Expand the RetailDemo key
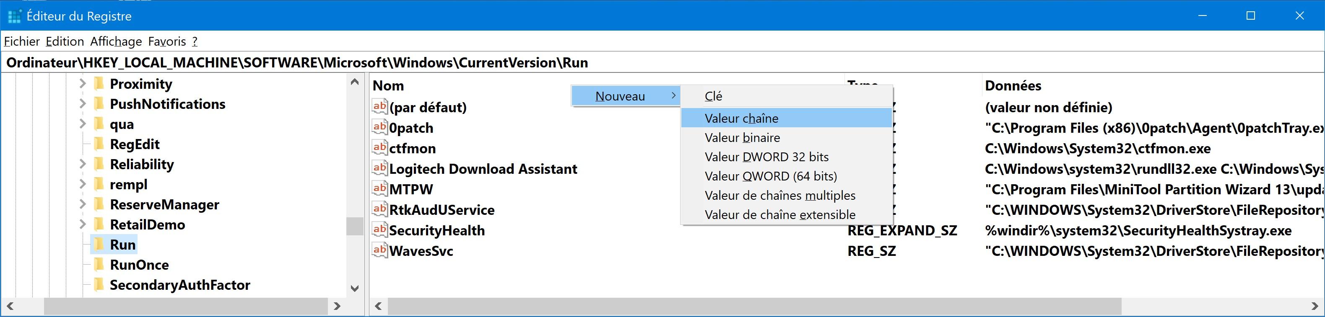This screenshot has width=1325, height=317. pyautogui.click(x=82, y=224)
